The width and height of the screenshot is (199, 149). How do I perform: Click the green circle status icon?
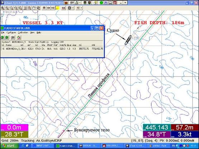point(101,3)
